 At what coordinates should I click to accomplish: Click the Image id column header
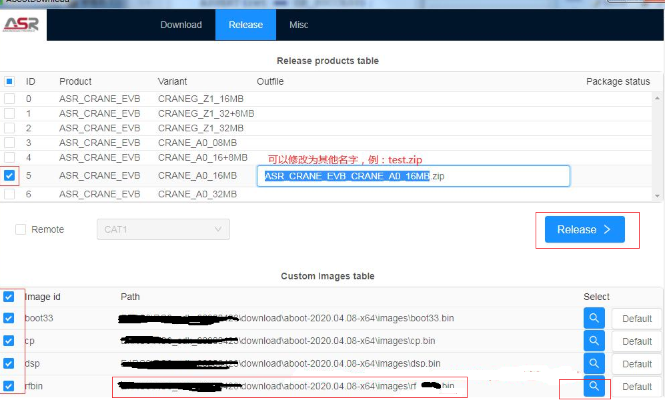(x=43, y=297)
